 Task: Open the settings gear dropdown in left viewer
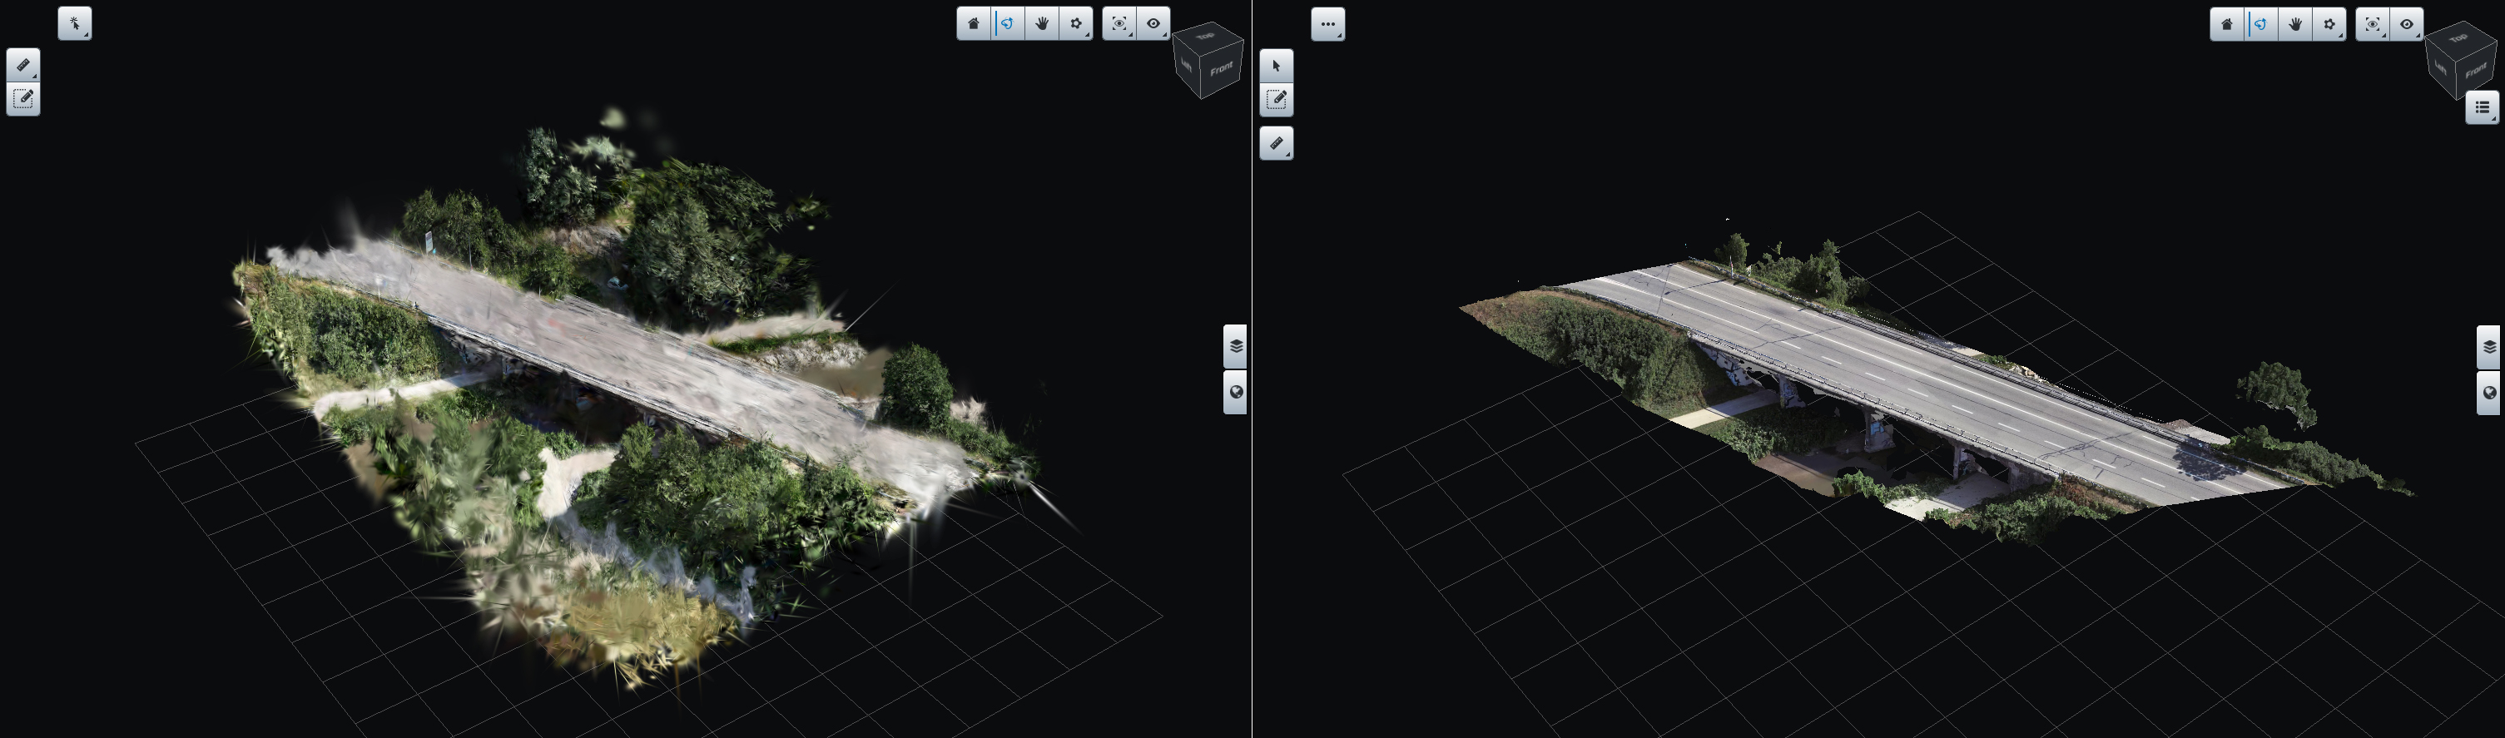pos(1075,24)
